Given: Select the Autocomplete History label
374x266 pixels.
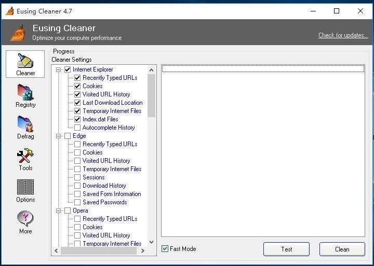Looking at the screenshot, I should pyautogui.click(x=109, y=128).
